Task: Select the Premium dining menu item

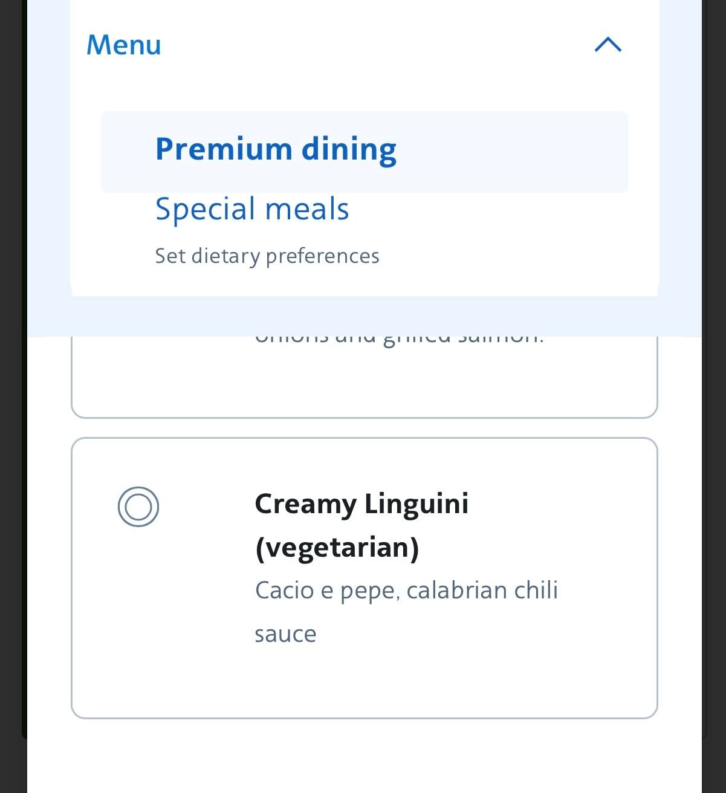Action: pyautogui.click(x=276, y=149)
